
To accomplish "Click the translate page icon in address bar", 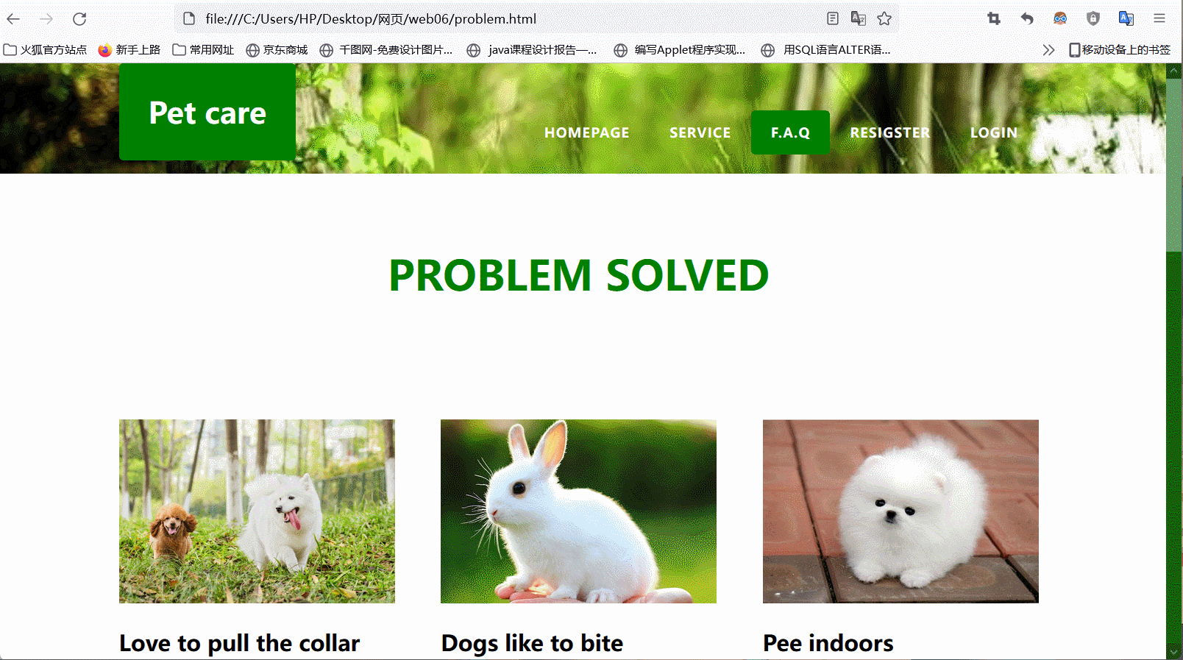I will point(858,19).
